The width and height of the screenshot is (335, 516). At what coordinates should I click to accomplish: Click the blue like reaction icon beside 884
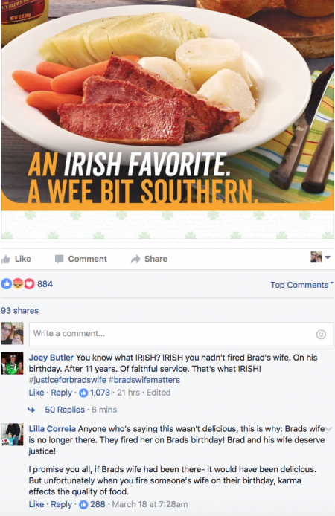point(6,284)
